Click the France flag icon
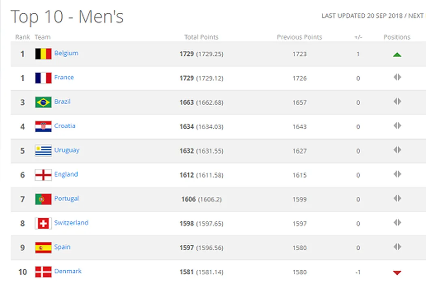426x284 pixels. [43, 78]
